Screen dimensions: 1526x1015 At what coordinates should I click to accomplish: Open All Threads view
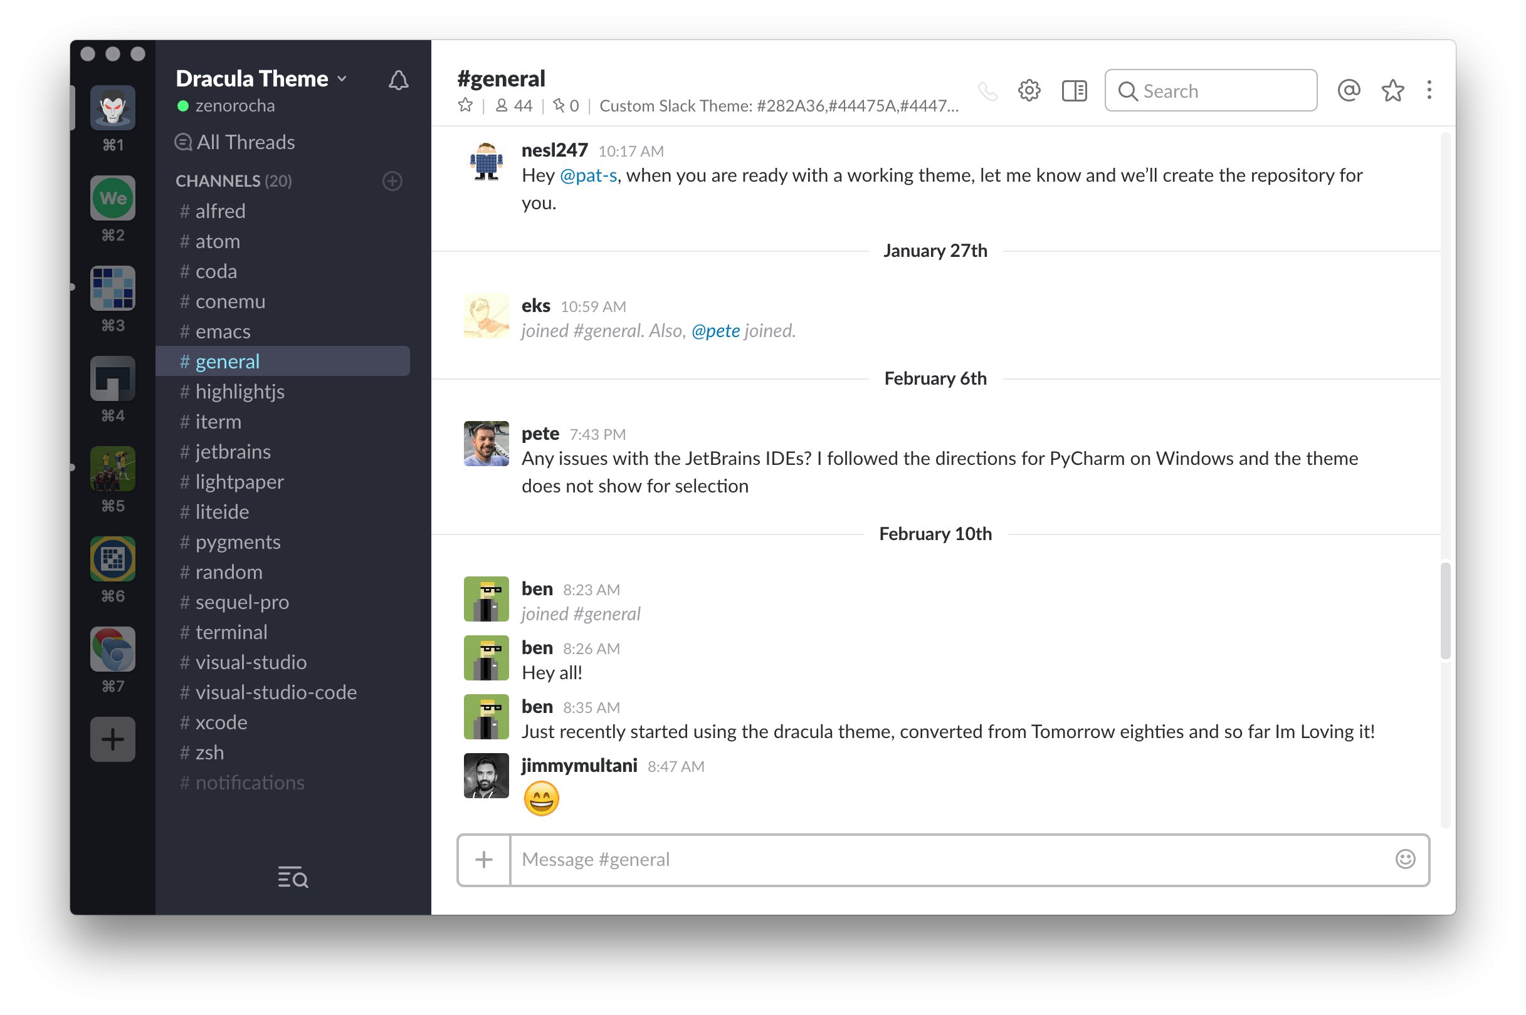[x=235, y=142]
